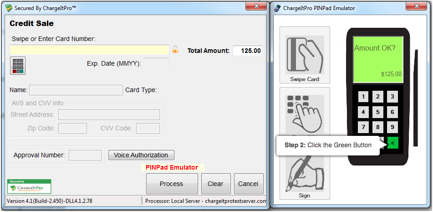The height and width of the screenshot is (212, 433).
Task: Tap key 4 on the PINPad
Action: pos(363,112)
